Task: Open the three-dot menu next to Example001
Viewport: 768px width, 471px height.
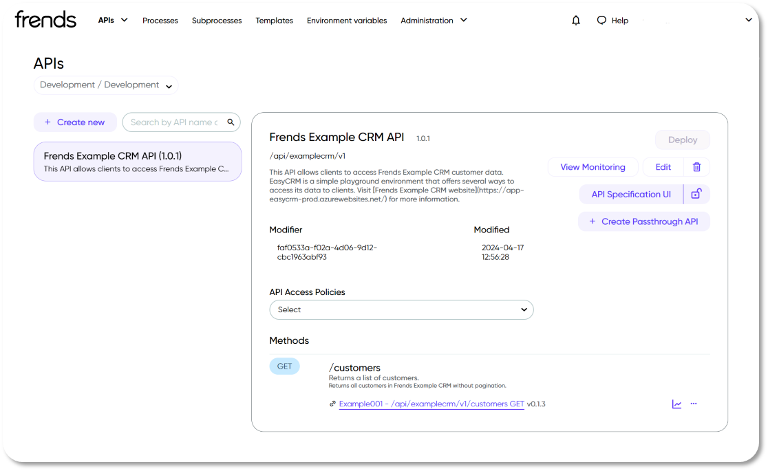Action: [x=693, y=404]
